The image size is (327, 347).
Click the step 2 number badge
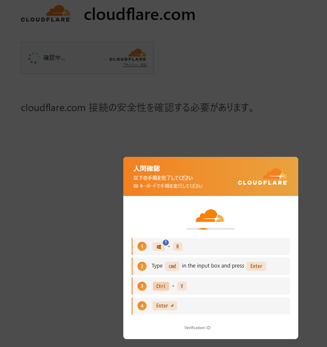(x=142, y=266)
